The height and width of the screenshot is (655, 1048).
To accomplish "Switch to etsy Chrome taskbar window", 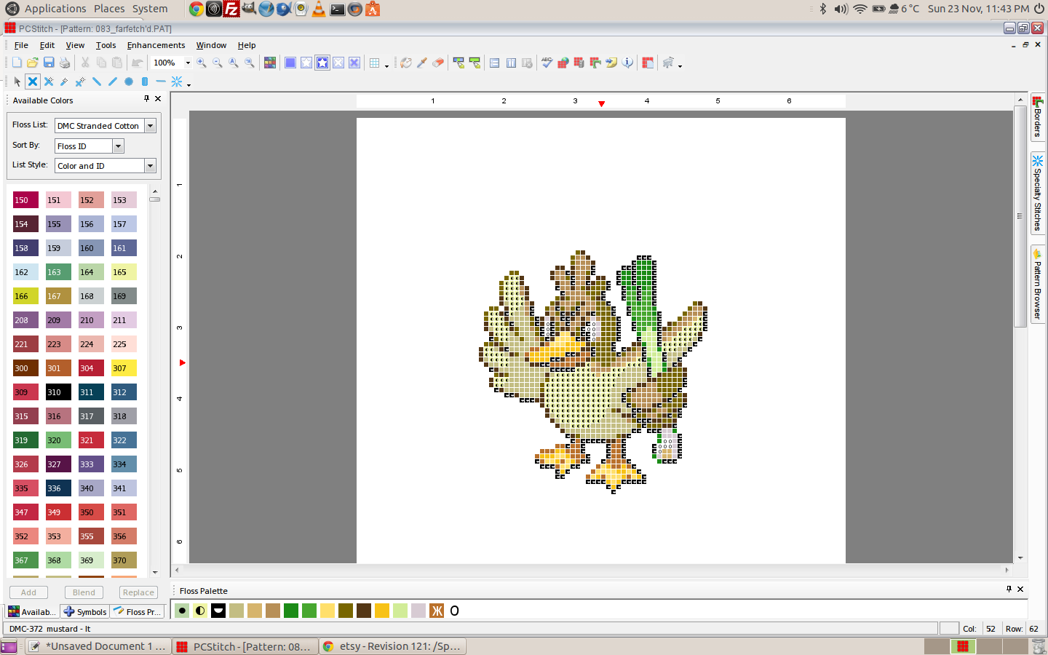I will point(392,646).
